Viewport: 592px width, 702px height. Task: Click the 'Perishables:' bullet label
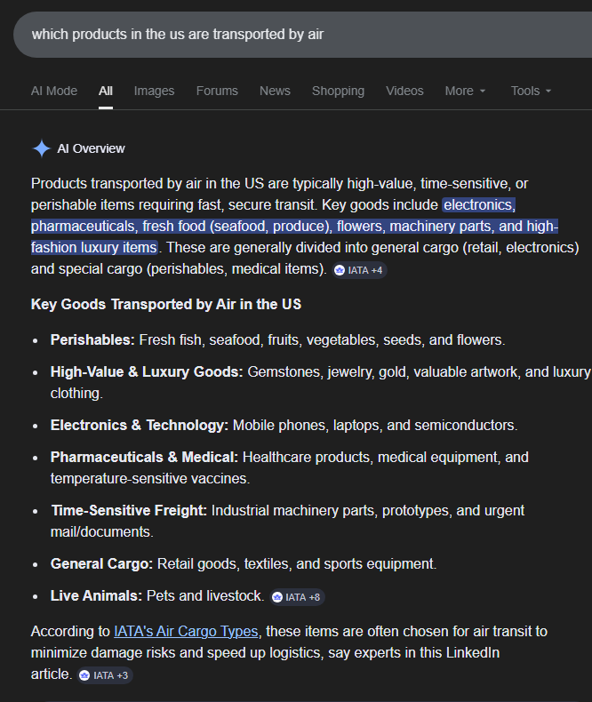[92, 339]
